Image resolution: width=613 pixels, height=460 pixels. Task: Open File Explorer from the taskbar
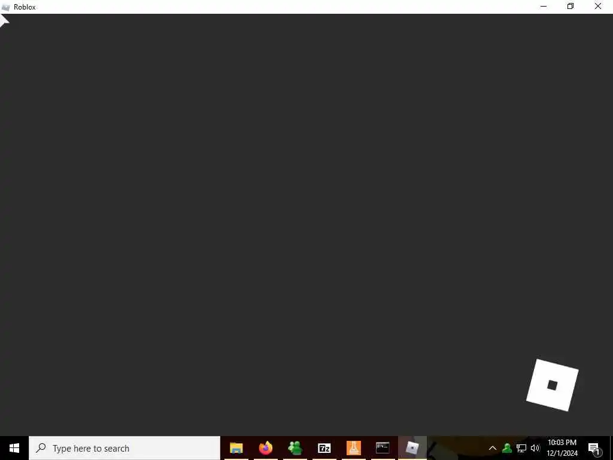tap(236, 448)
